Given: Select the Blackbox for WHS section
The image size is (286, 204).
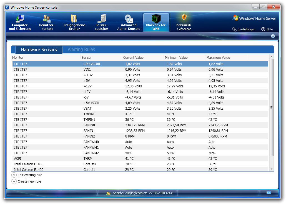Looking at the screenshot, I should tap(156, 22).
